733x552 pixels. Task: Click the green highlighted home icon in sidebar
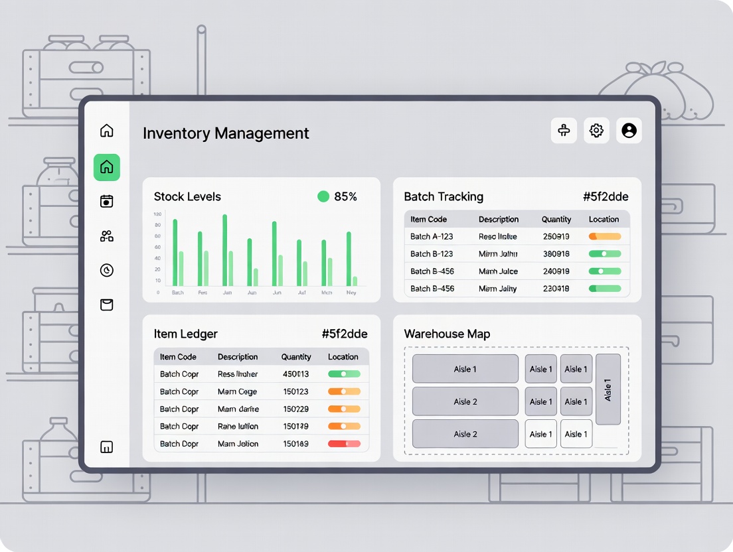(106, 167)
